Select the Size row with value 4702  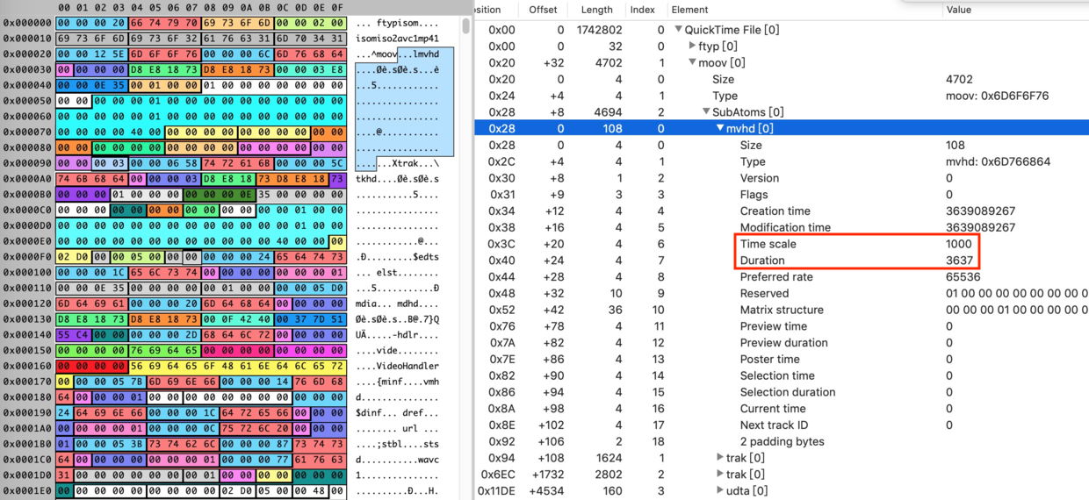click(x=782, y=79)
